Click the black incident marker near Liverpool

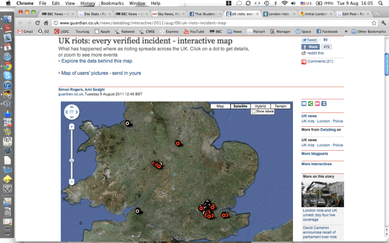coord(127,123)
